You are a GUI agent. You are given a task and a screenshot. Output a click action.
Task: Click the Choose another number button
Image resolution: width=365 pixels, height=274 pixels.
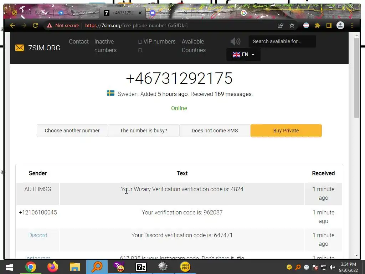tap(72, 131)
